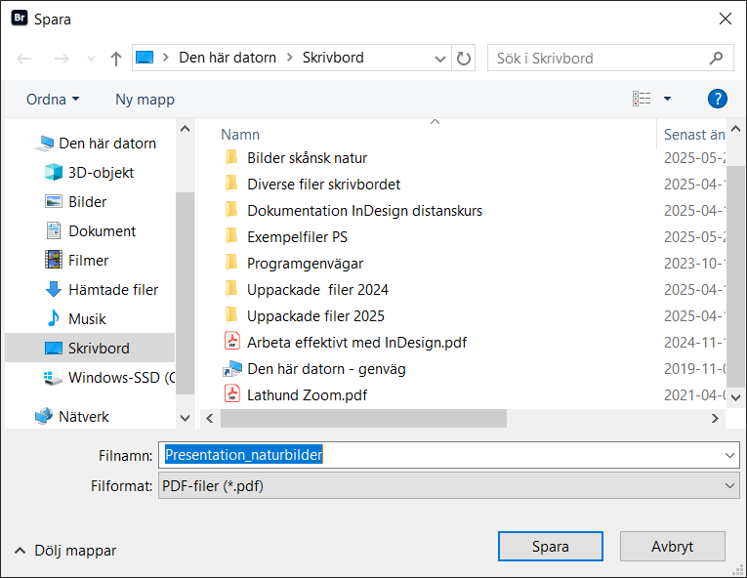Image resolution: width=747 pixels, height=578 pixels.
Task: Click the search magnifier icon
Action: coord(718,58)
